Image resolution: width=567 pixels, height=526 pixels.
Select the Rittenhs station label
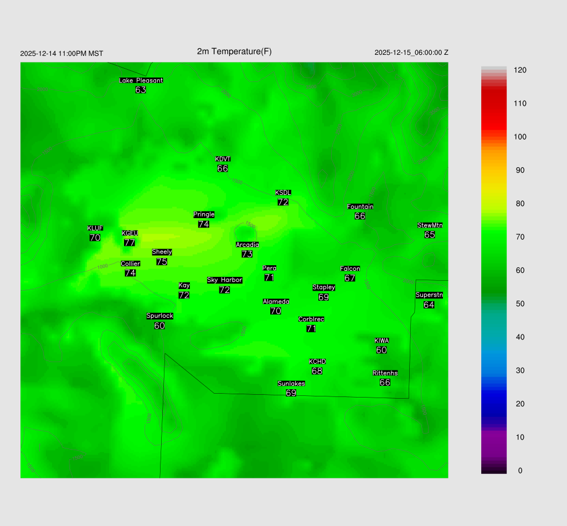pyautogui.click(x=385, y=373)
